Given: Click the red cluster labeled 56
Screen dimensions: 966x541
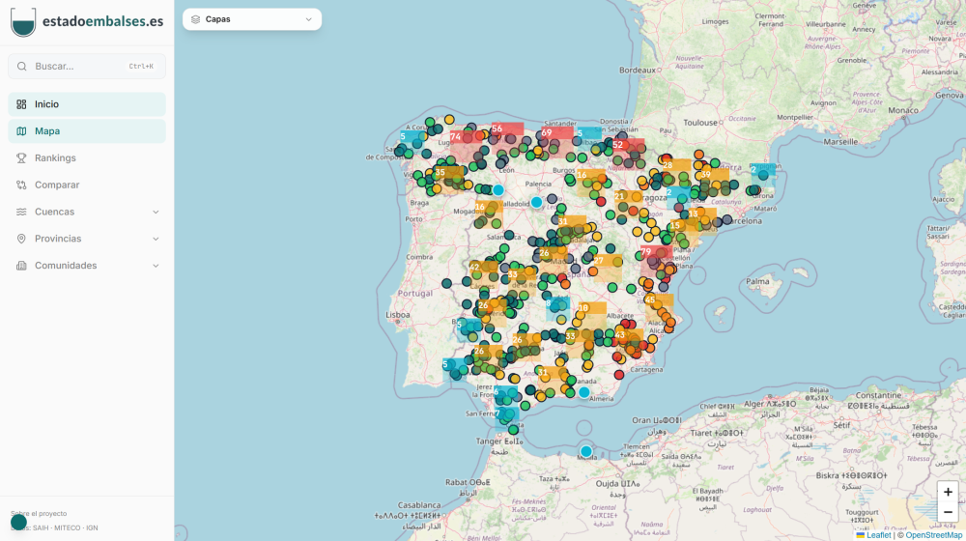Looking at the screenshot, I should (497, 128).
